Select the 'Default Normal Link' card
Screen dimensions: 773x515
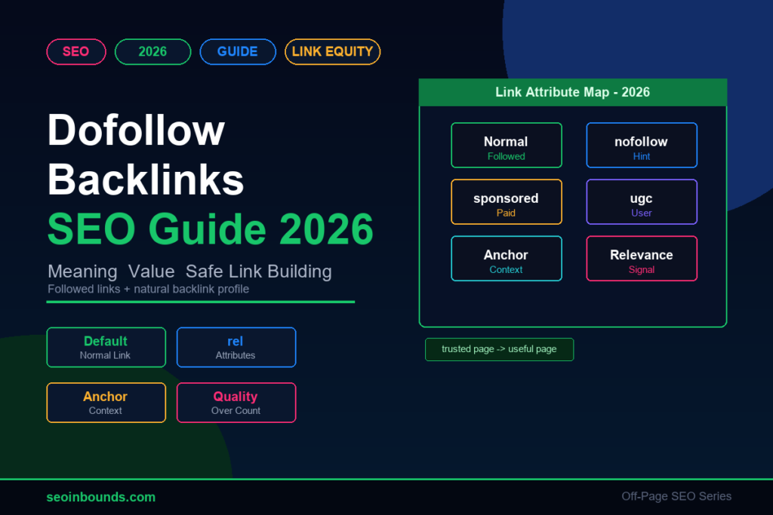click(106, 347)
